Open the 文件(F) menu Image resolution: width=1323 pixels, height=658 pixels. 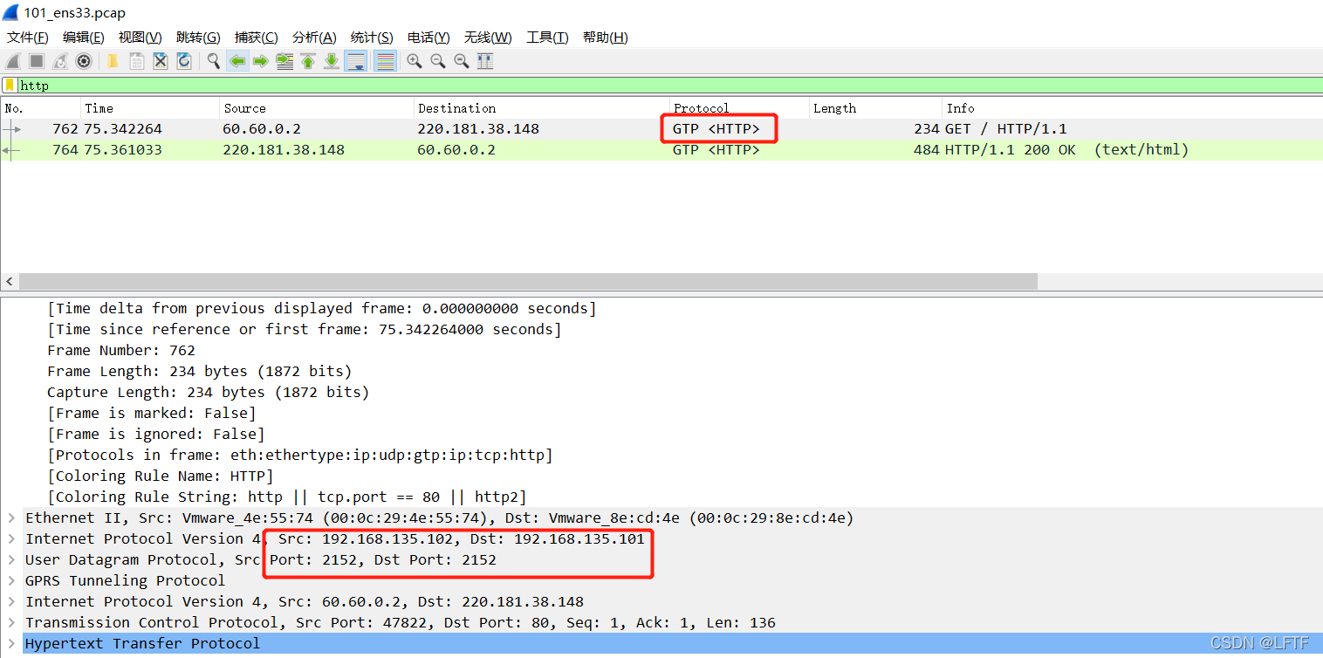[x=28, y=38]
